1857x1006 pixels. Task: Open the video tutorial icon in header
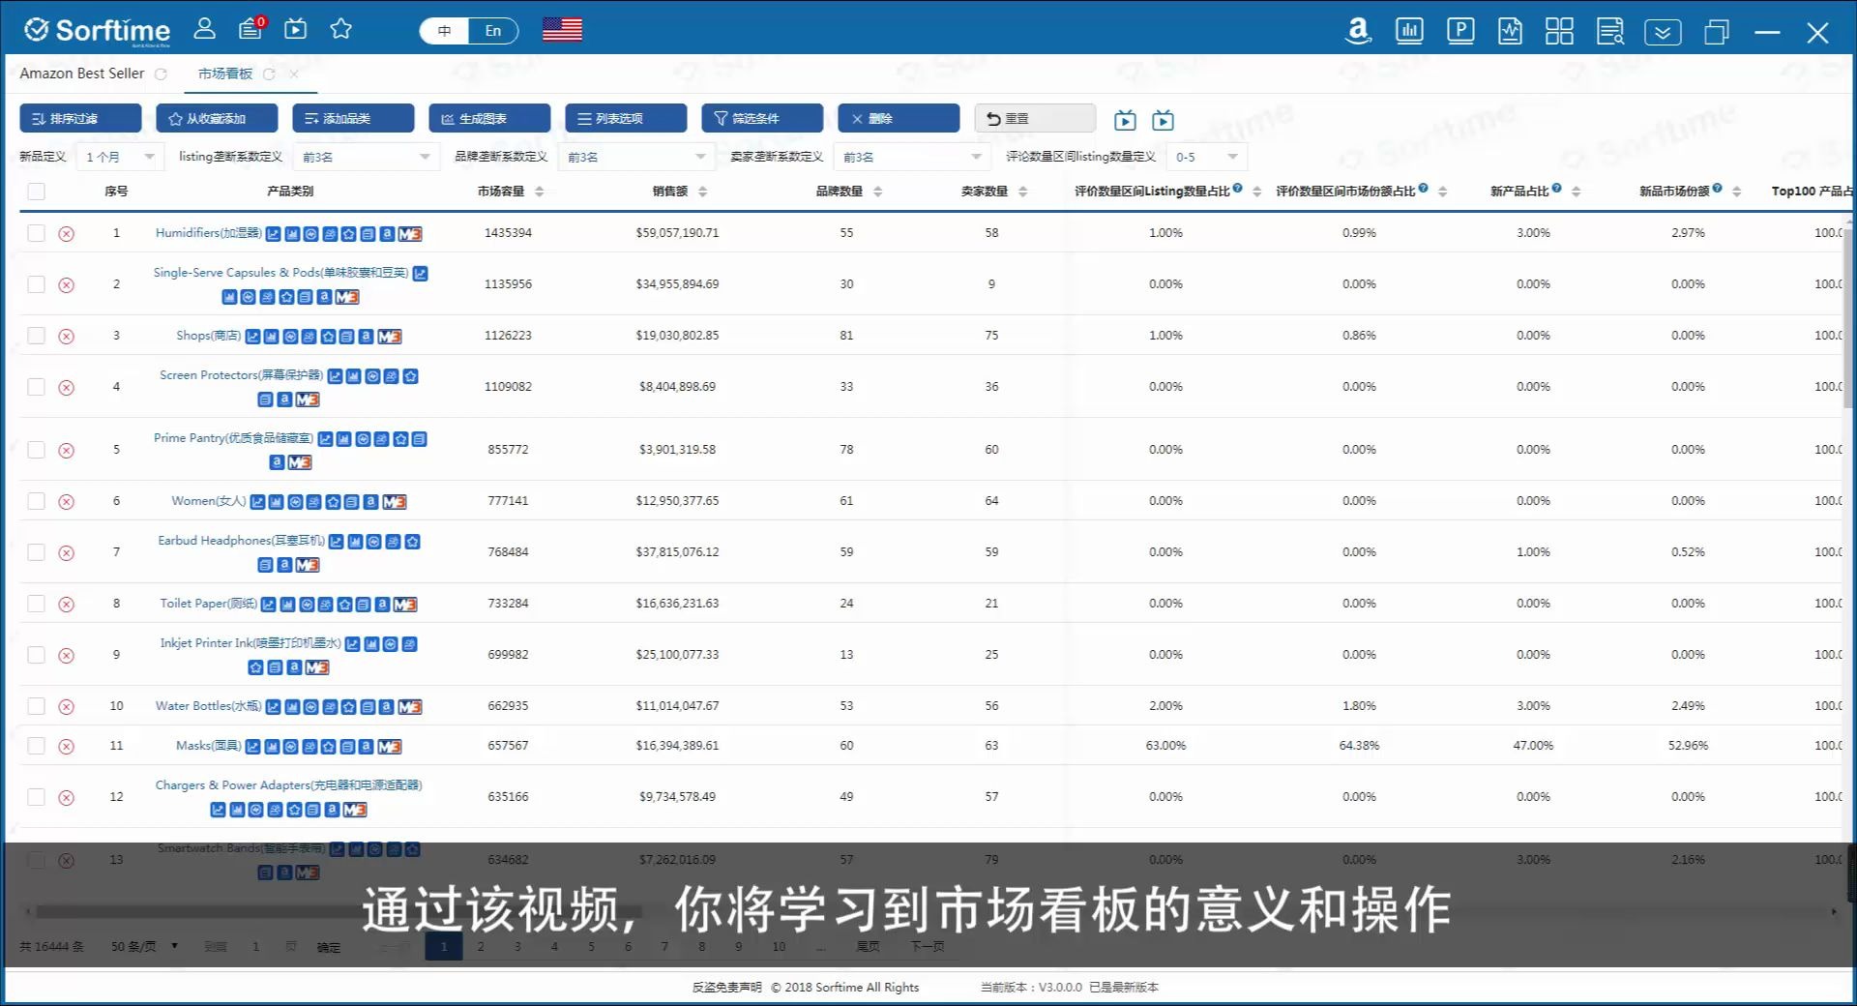296,29
